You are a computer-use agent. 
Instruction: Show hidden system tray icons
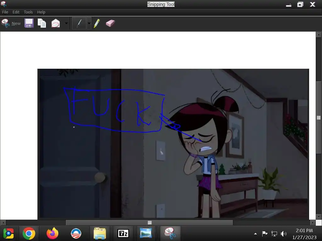tap(255, 233)
